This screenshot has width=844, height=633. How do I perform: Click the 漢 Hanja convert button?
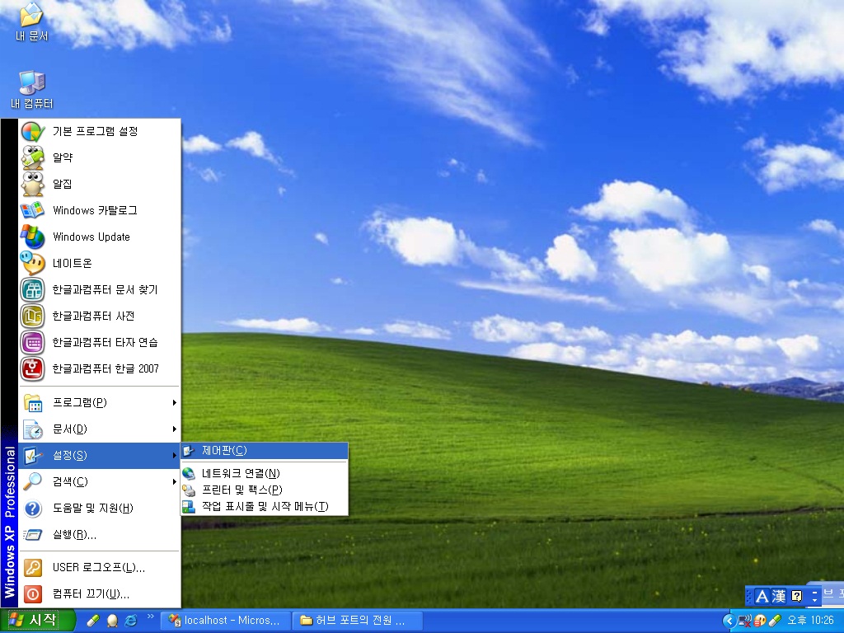(x=779, y=597)
